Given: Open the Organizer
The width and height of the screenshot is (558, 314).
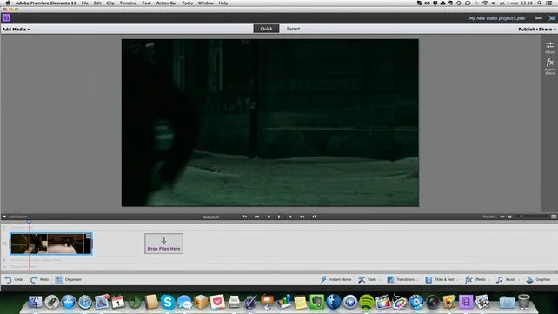Looking at the screenshot, I should pyautogui.click(x=69, y=280).
